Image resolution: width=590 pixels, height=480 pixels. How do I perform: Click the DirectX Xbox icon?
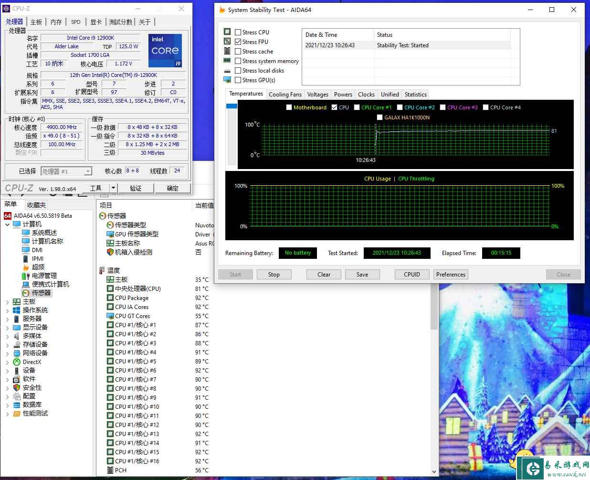click(17, 362)
